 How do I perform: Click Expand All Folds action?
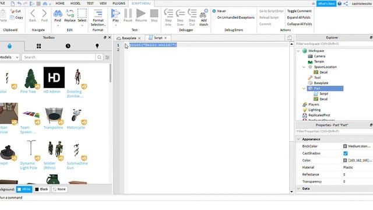pos(298,17)
